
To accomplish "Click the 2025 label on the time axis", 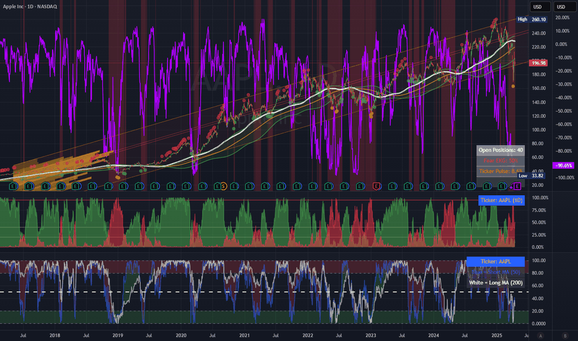I will tap(497, 335).
